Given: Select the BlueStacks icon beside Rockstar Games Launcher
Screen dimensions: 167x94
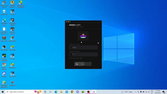Looking at the screenshot, I should pos(21,4).
